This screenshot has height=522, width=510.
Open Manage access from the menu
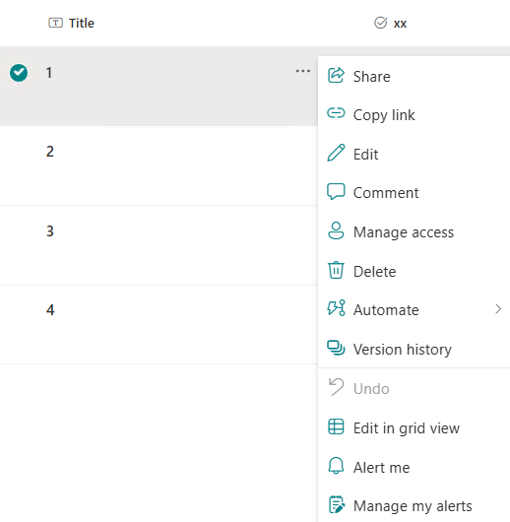(414, 232)
